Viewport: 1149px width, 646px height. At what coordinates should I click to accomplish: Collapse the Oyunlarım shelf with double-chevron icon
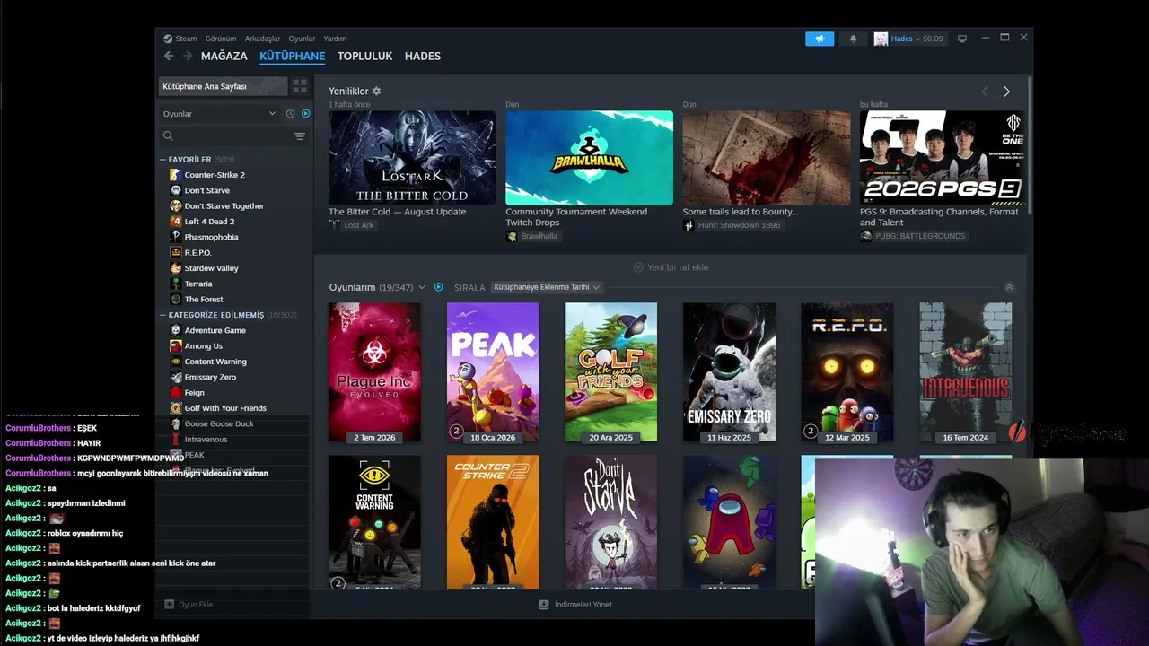click(x=1009, y=287)
